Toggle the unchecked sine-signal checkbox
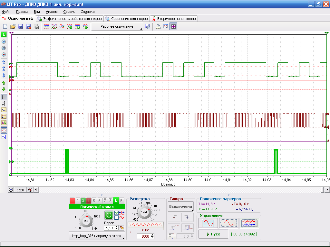This screenshot has width=330, height=247. click(117, 218)
